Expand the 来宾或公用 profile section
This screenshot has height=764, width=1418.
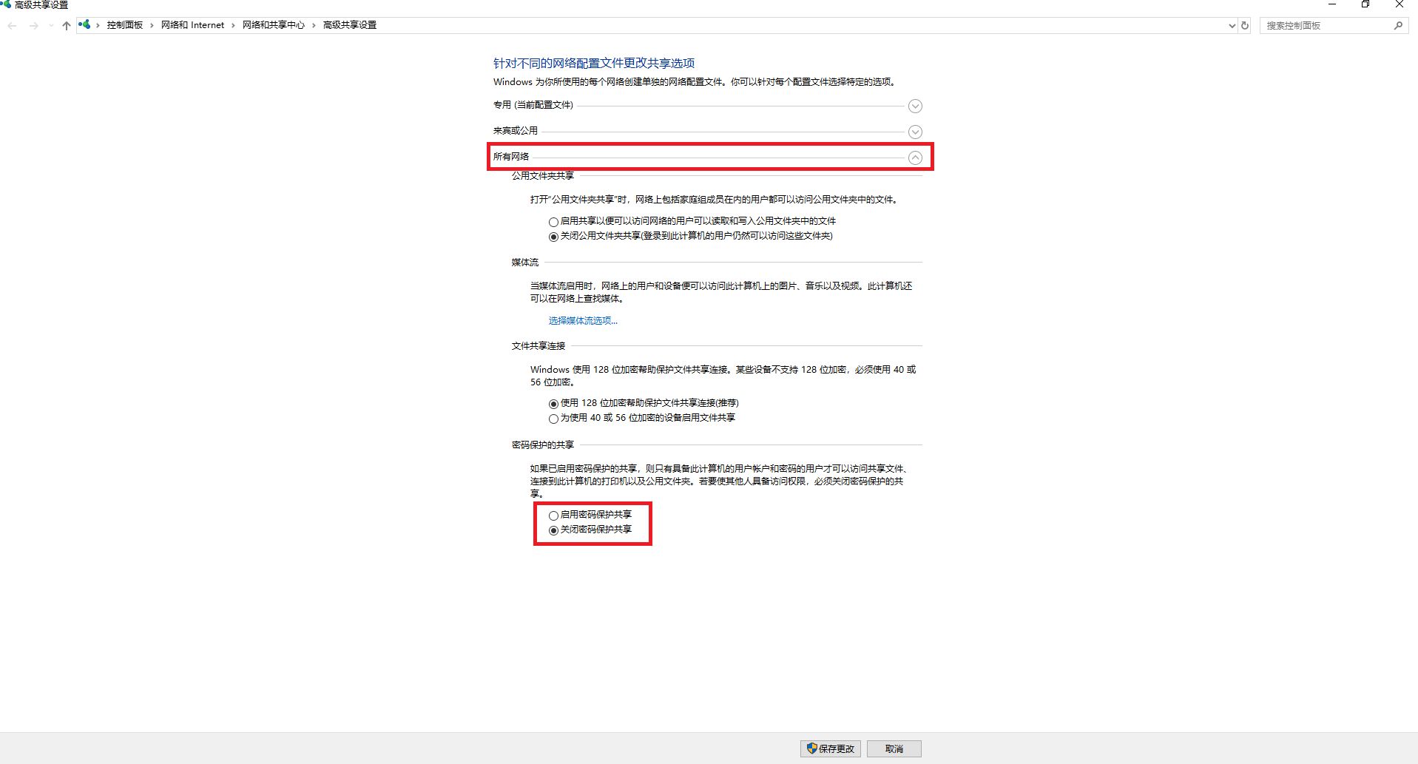coord(915,132)
